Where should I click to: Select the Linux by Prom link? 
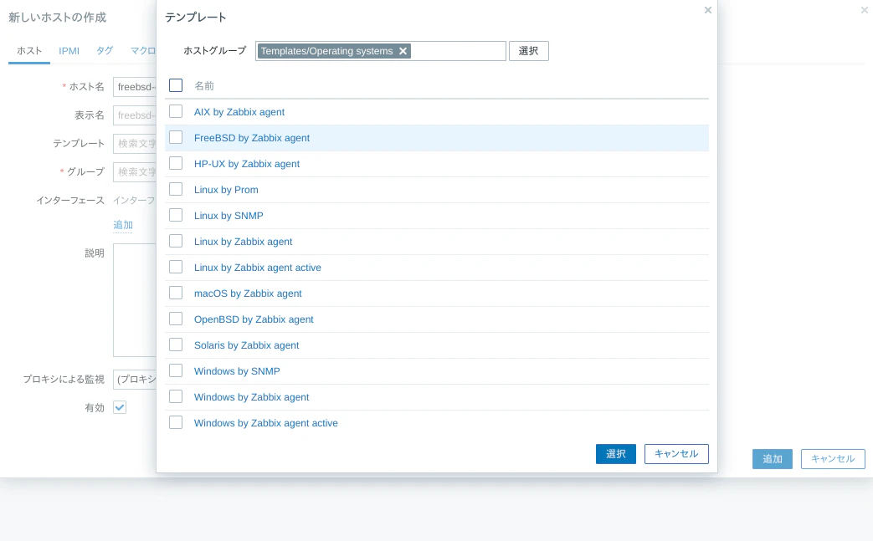pos(226,190)
